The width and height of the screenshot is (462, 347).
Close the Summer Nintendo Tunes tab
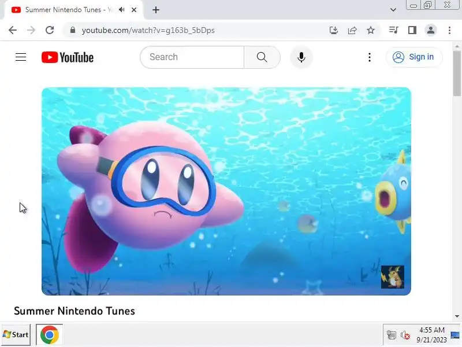coord(134,10)
